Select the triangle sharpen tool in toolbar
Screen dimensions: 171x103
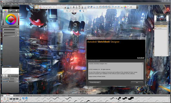click(97, 7)
